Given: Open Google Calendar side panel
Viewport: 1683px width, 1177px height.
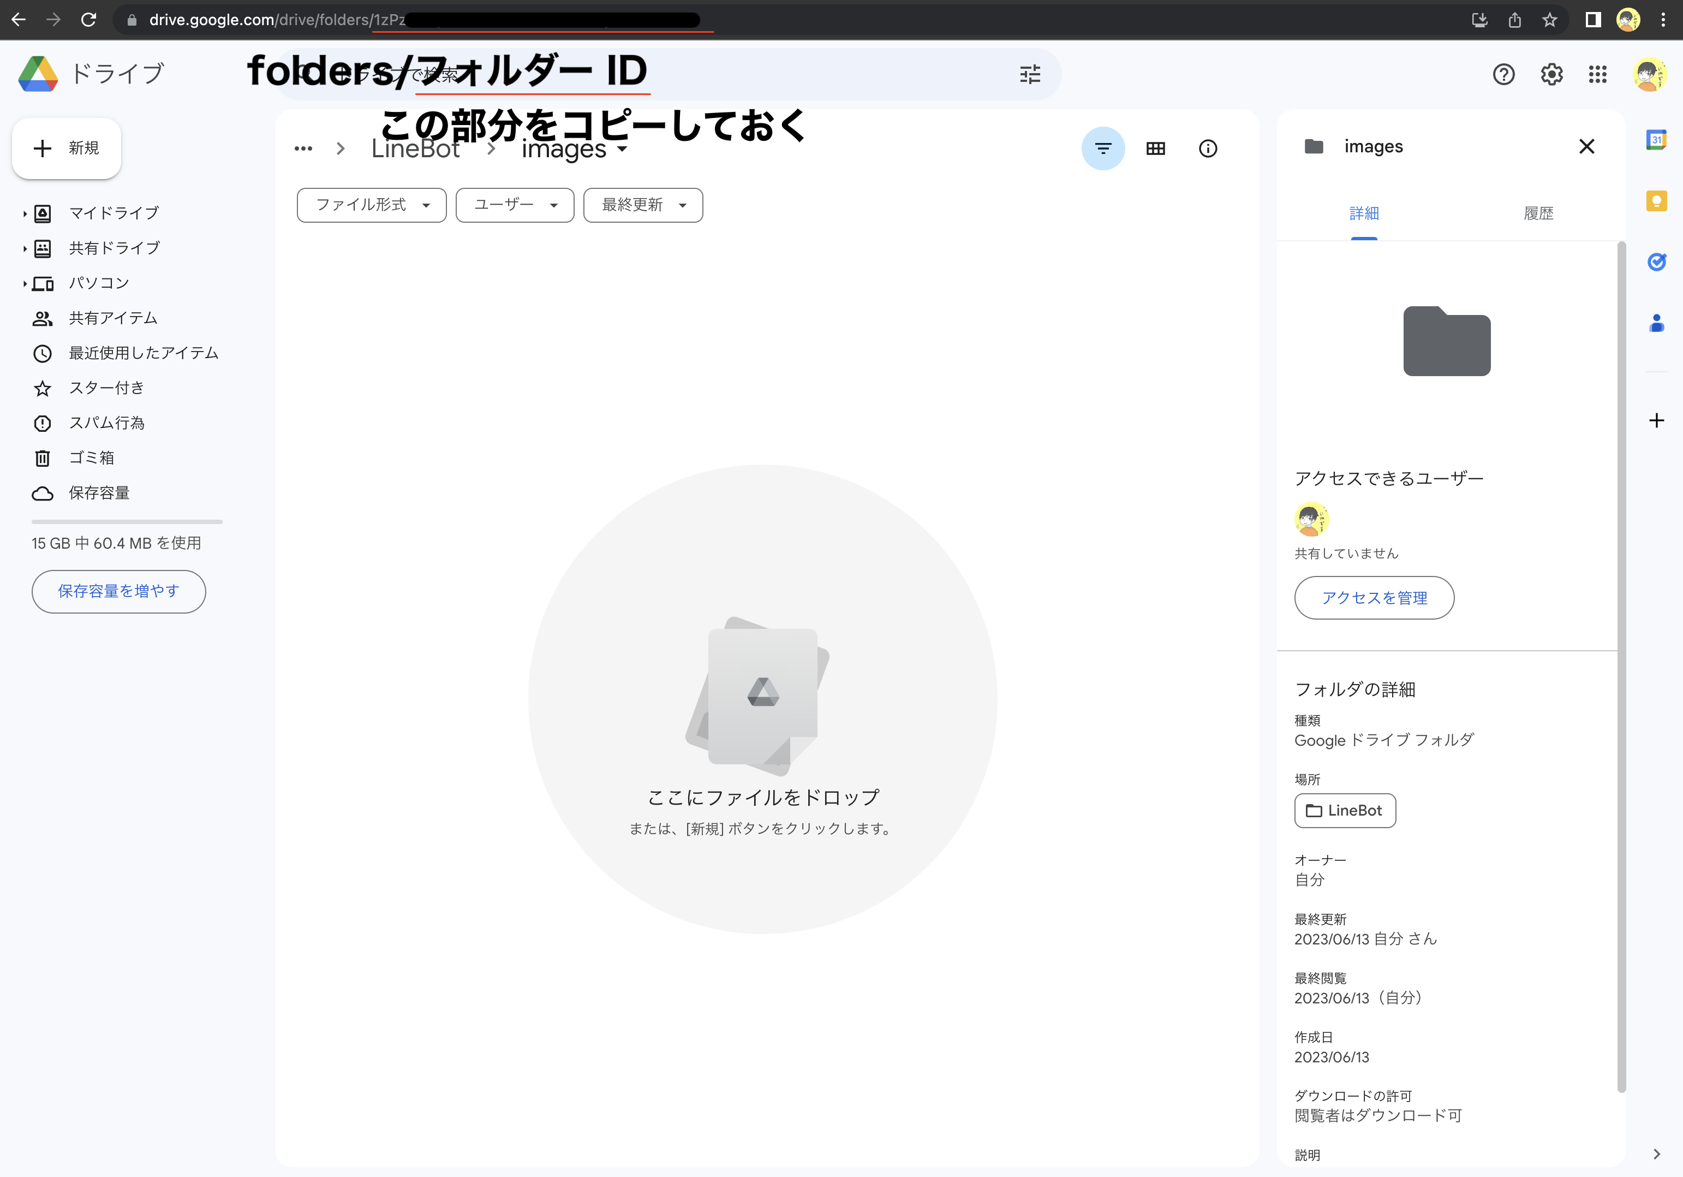Looking at the screenshot, I should (1657, 139).
